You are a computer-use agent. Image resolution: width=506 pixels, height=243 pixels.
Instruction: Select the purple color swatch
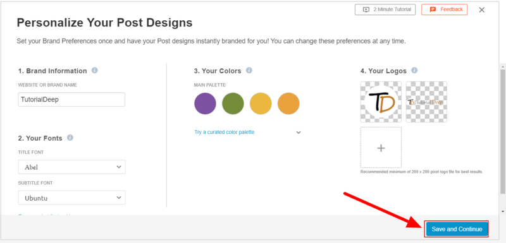[205, 104]
